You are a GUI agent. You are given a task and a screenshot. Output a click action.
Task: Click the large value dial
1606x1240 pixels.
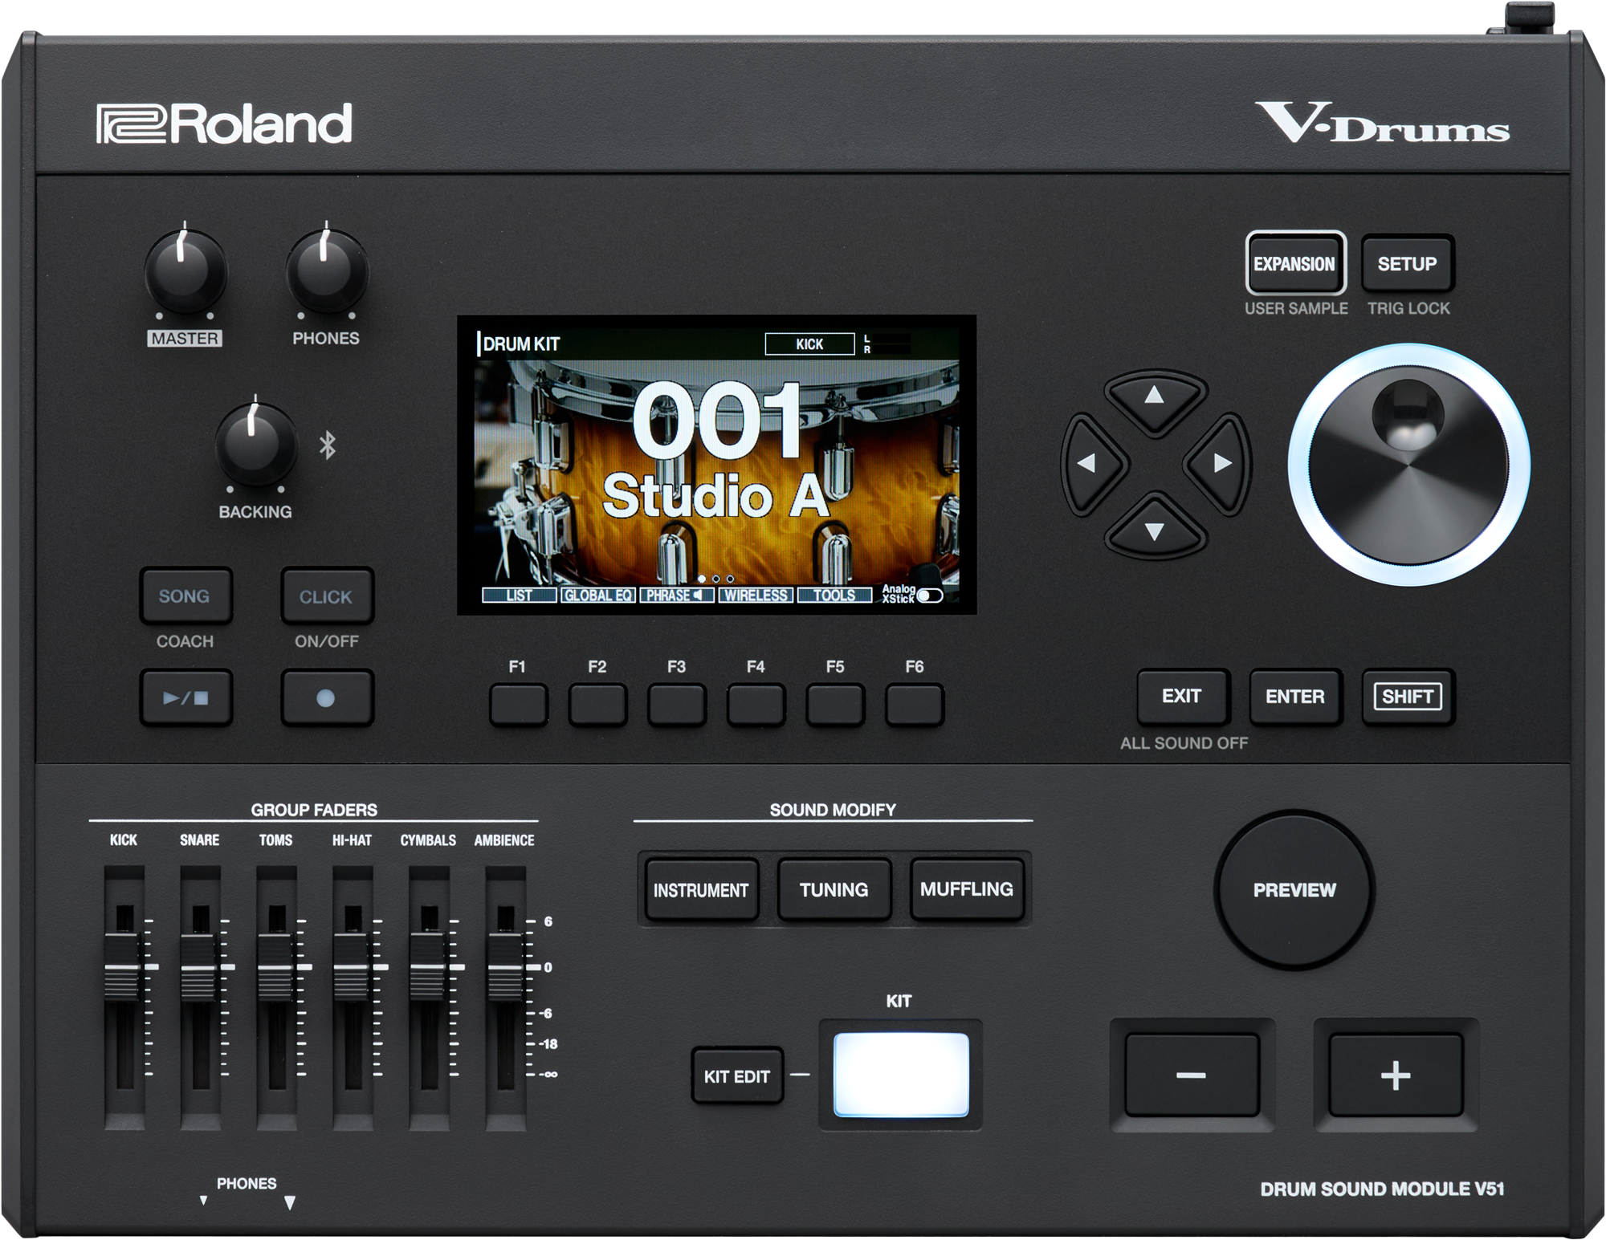(x=1409, y=465)
